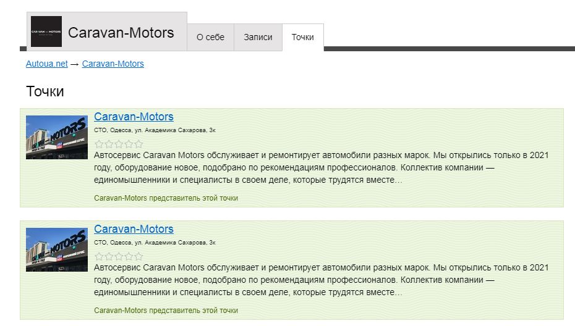575x326 pixels.
Task: Select the "Точки" tab
Action: pyautogui.click(x=302, y=37)
